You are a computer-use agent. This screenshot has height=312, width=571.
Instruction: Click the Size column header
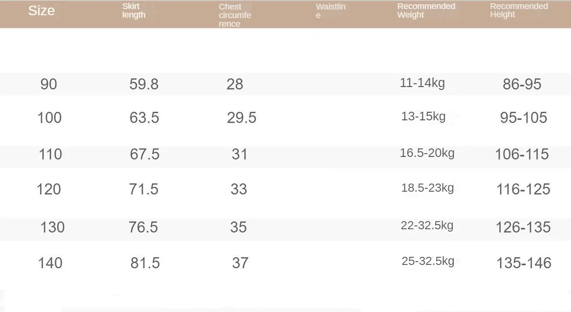pos(41,11)
